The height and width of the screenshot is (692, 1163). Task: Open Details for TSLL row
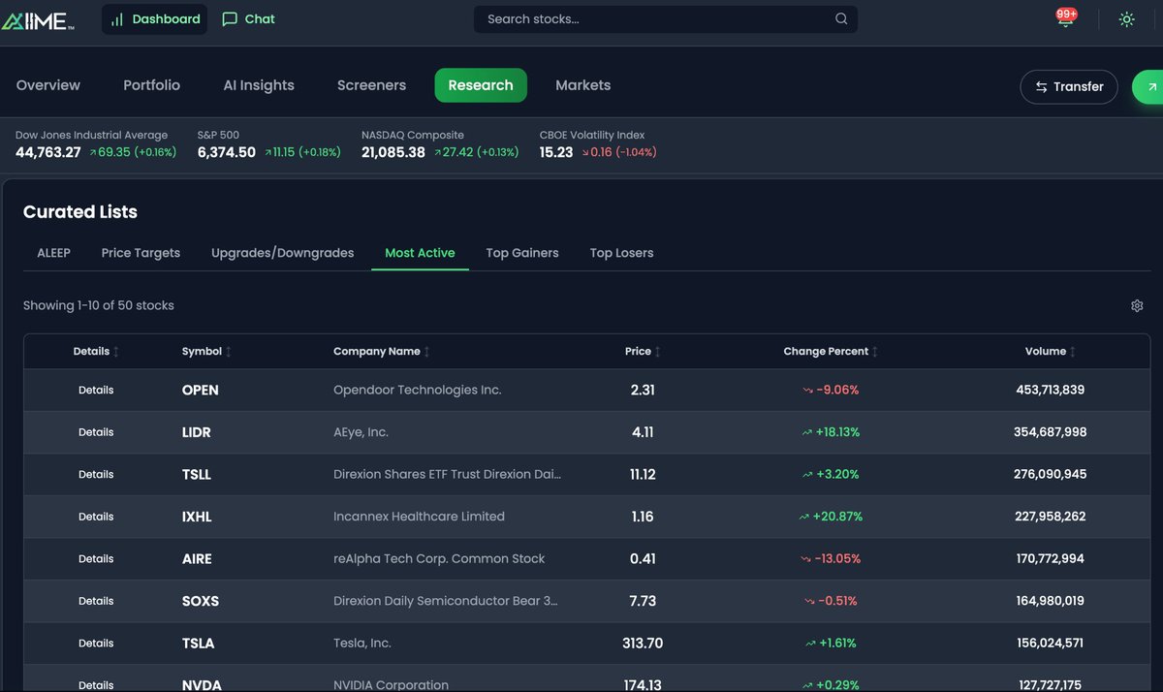96,475
